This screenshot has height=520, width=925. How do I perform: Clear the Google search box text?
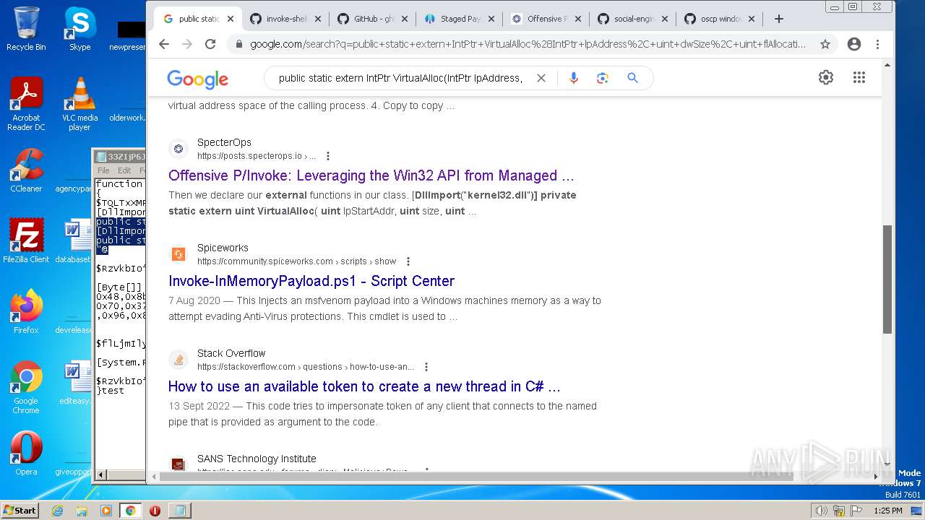pos(541,78)
